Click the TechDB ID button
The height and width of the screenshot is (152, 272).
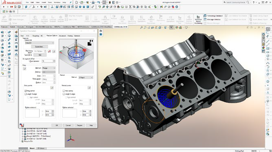(40, 55)
